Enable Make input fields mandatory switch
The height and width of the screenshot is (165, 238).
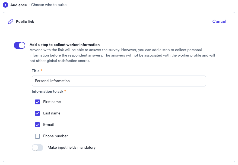[37, 148]
